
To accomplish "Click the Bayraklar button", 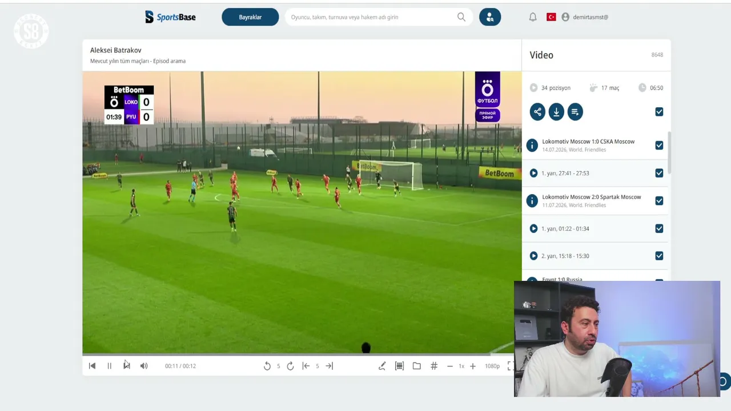I will pyautogui.click(x=250, y=17).
